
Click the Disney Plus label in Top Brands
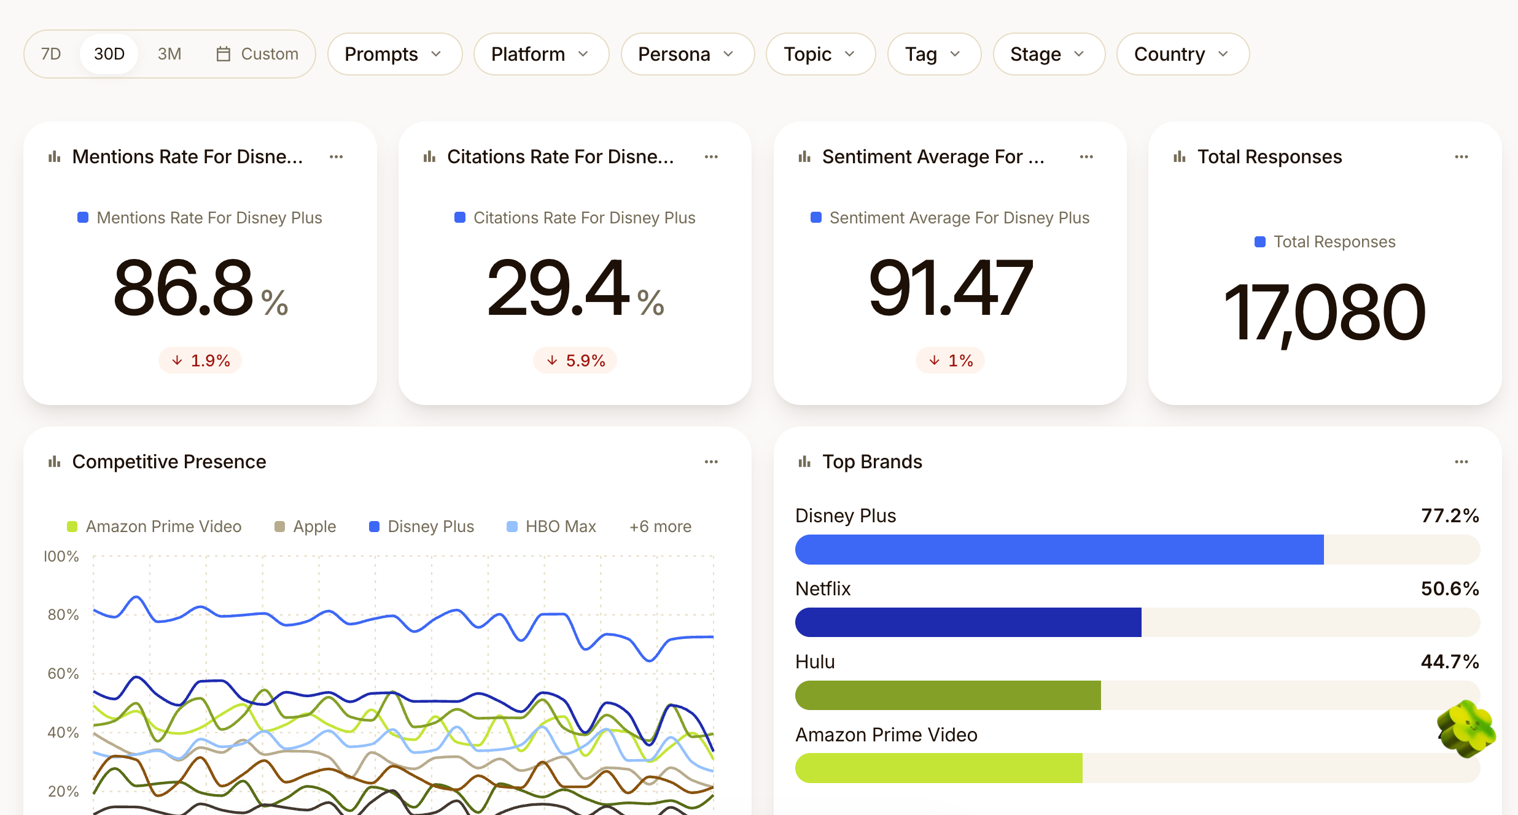tap(846, 516)
